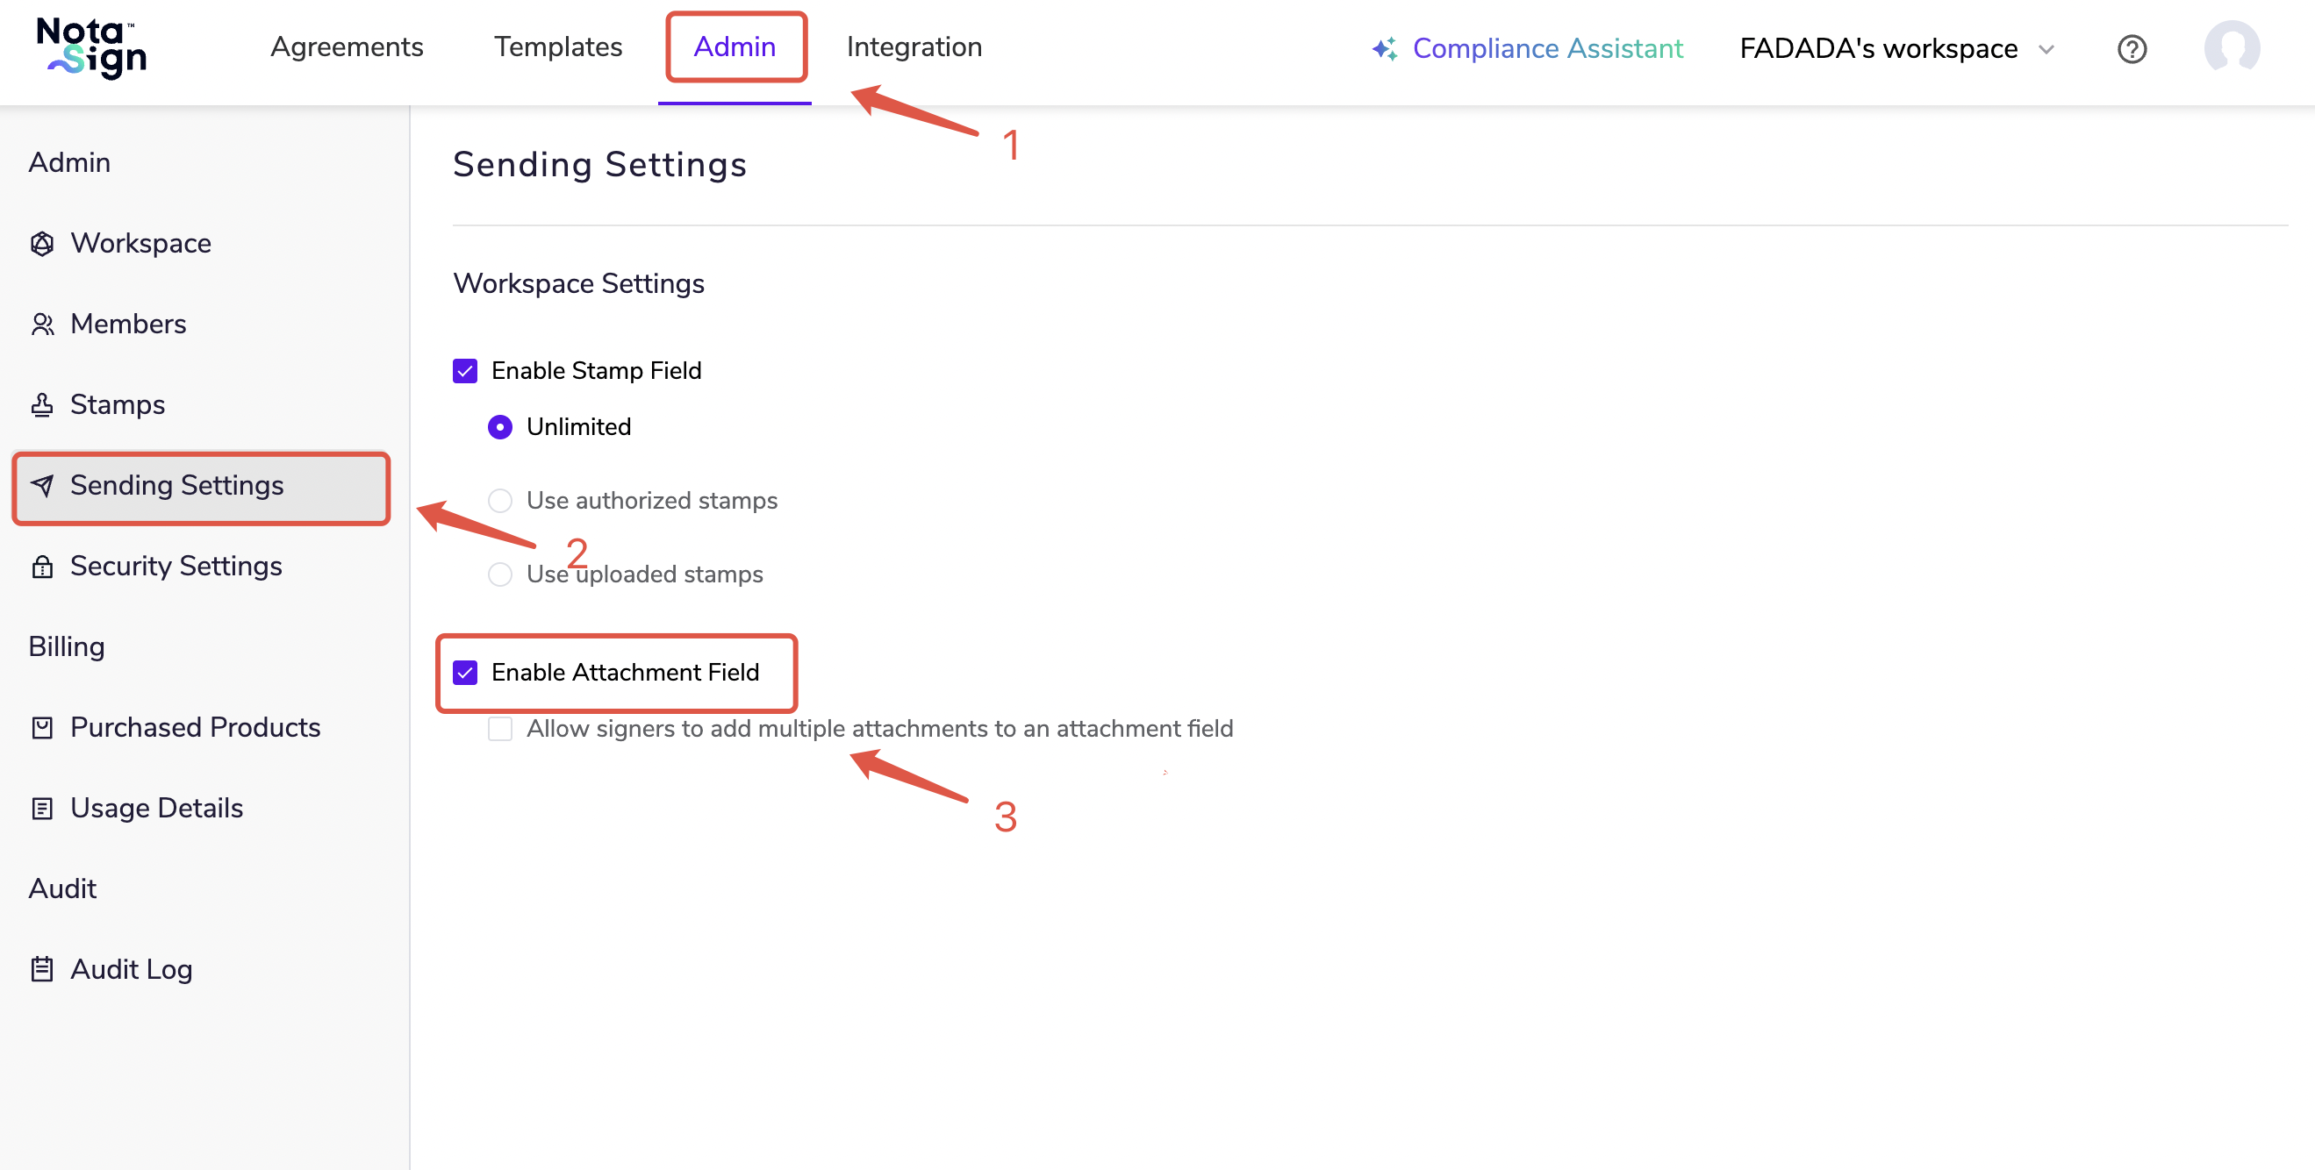2315x1170 pixels.
Task: Go to the Integration tab
Action: coord(913,46)
